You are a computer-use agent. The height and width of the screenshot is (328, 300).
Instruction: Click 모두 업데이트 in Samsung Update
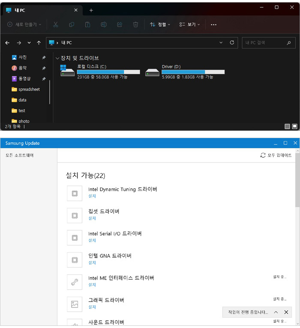point(276,155)
